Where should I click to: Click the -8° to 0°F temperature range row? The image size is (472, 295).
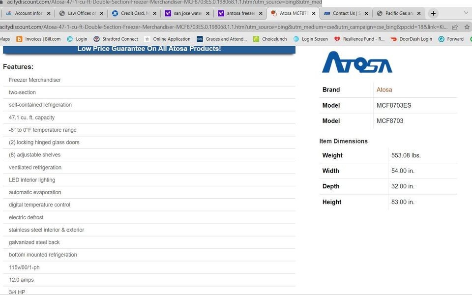(x=149, y=130)
